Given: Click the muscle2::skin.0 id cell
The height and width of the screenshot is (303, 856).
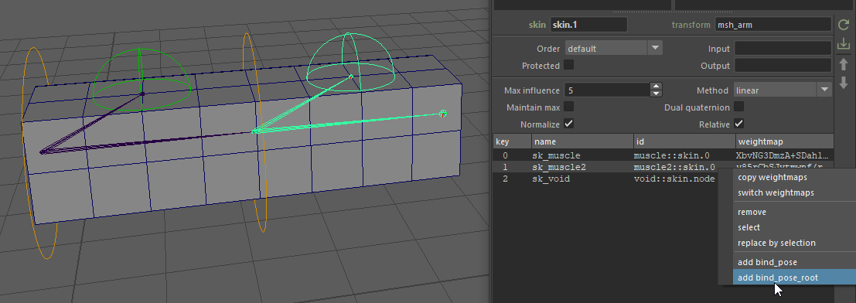Looking at the screenshot, I should 674,167.
